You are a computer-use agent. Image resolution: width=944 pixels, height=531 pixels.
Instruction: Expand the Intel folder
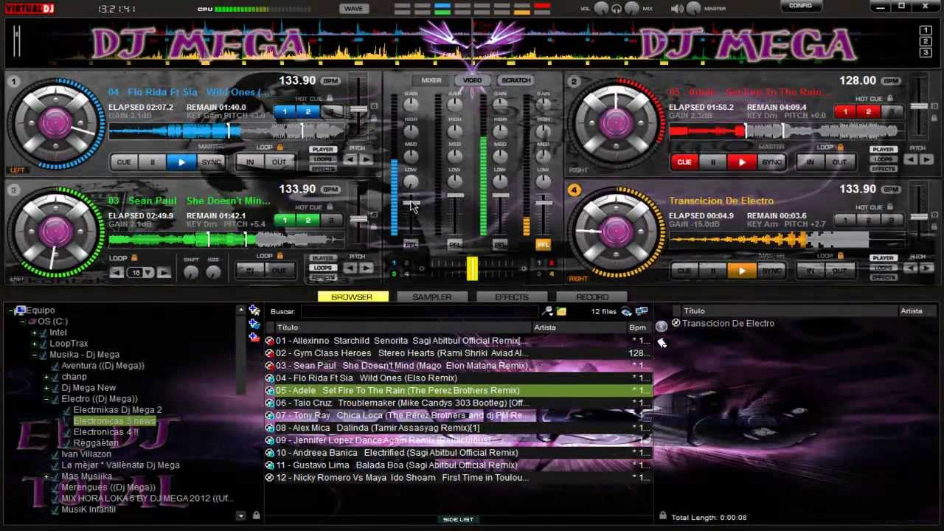34,333
